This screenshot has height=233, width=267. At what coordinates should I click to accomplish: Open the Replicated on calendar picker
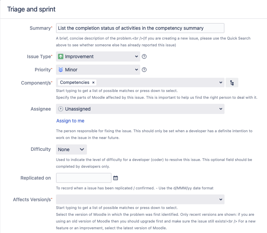point(115,178)
